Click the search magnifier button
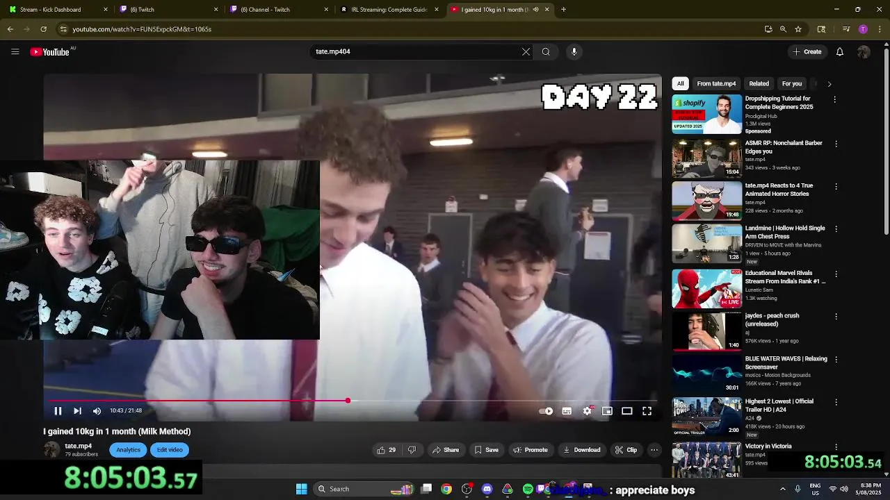This screenshot has height=500, width=890. (x=546, y=51)
